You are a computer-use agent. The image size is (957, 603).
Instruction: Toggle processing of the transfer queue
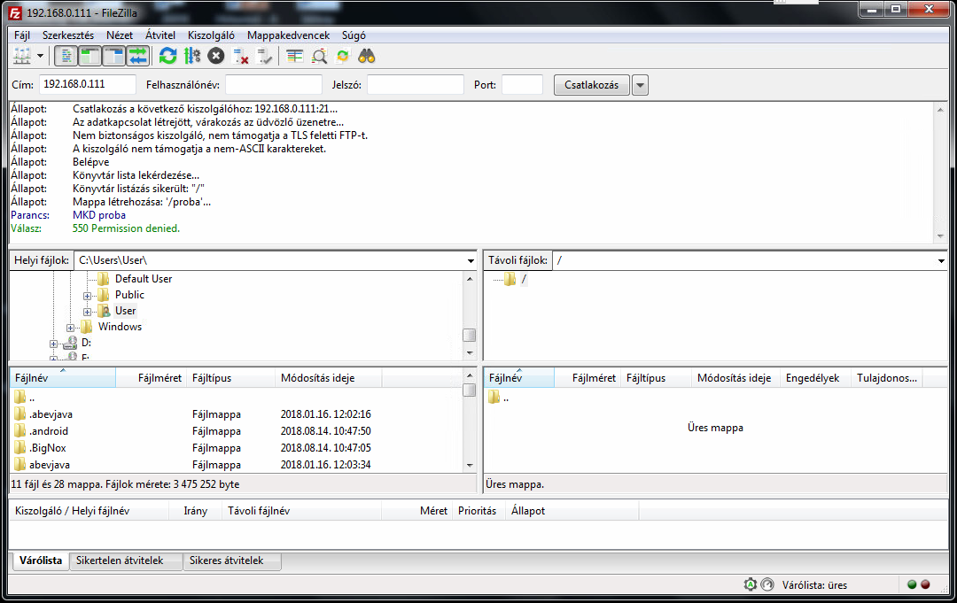[192, 57]
